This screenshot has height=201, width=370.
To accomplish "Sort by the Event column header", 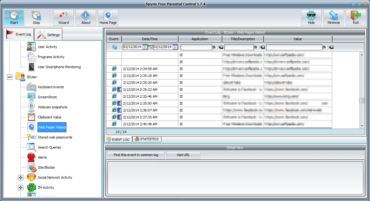I will coord(114,39).
